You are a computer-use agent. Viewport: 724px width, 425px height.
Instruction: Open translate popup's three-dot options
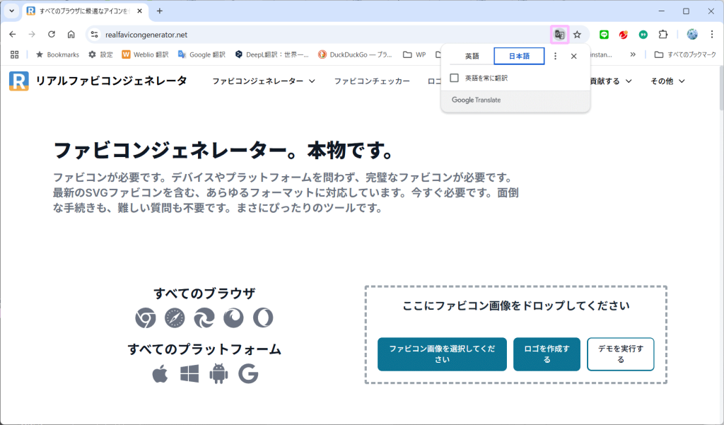(x=555, y=56)
